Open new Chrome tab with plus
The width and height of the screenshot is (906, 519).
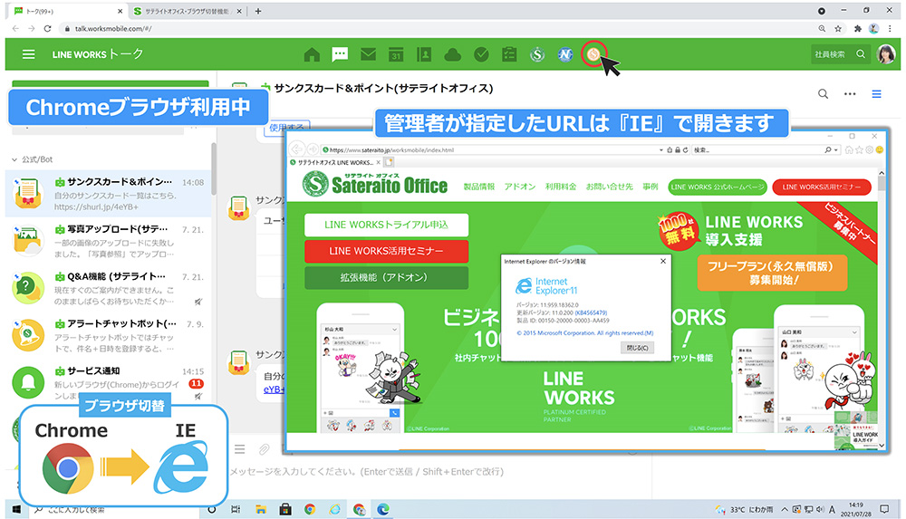(257, 11)
